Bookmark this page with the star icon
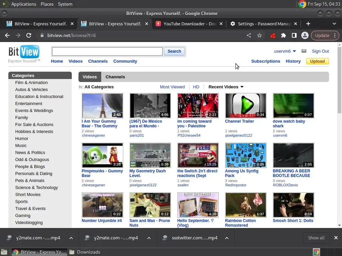This screenshot has height=256, width=342. click(x=259, y=35)
